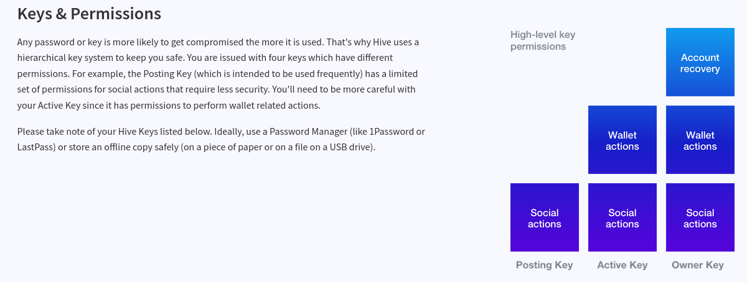
Task: Select Wallet actions block above Active Key
Action: click(622, 140)
